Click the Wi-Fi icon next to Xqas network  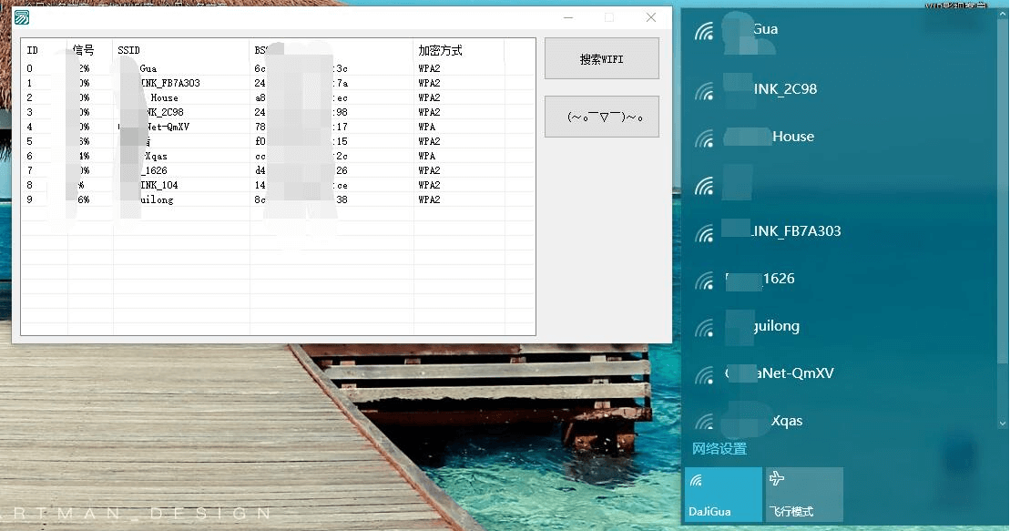[x=704, y=422]
